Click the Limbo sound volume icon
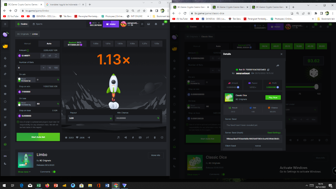Viewport: 336px width, 189px height. (125, 137)
